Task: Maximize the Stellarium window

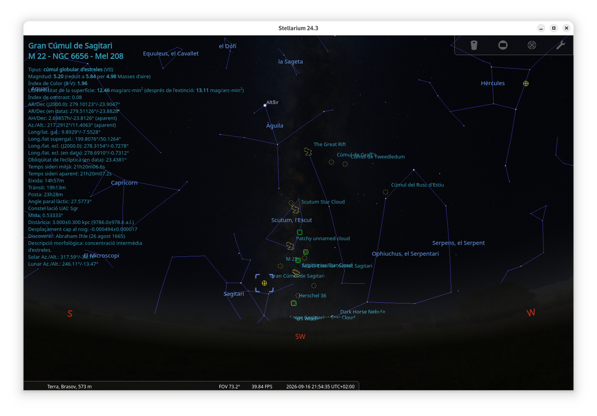Action: [554, 28]
